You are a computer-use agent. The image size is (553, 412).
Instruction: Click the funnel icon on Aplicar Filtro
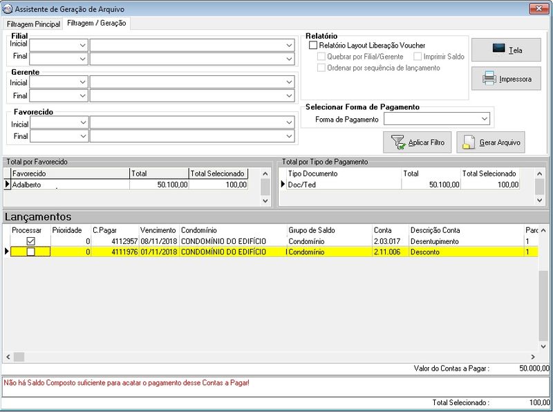[398, 142]
